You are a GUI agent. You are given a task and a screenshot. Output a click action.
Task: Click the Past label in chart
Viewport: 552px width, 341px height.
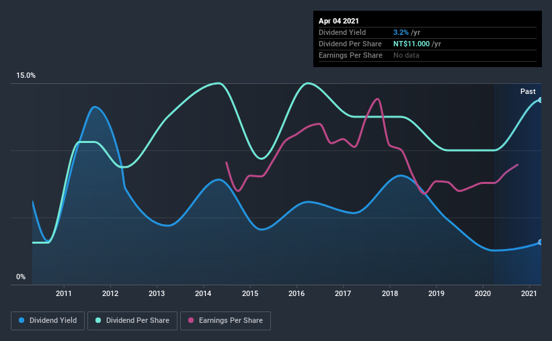528,91
